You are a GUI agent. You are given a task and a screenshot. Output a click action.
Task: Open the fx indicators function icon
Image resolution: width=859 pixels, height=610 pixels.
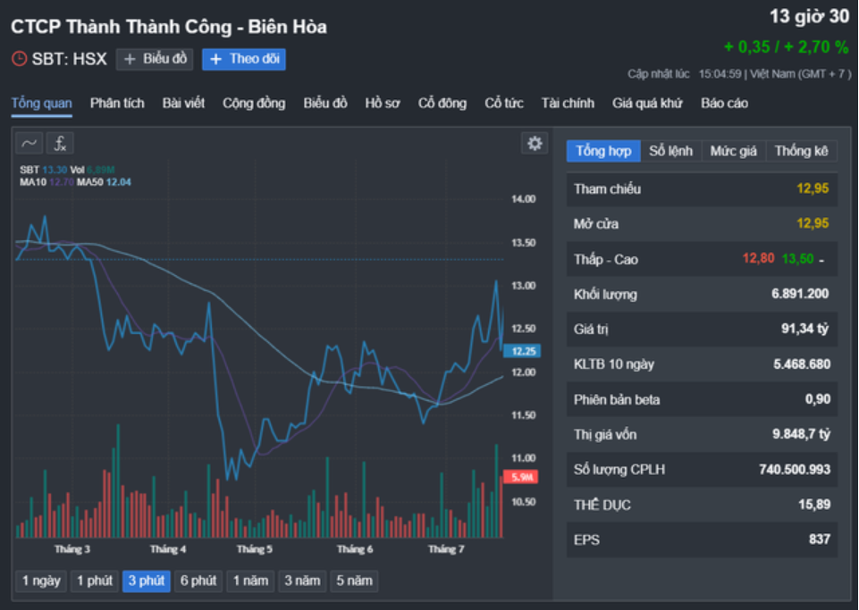60,144
